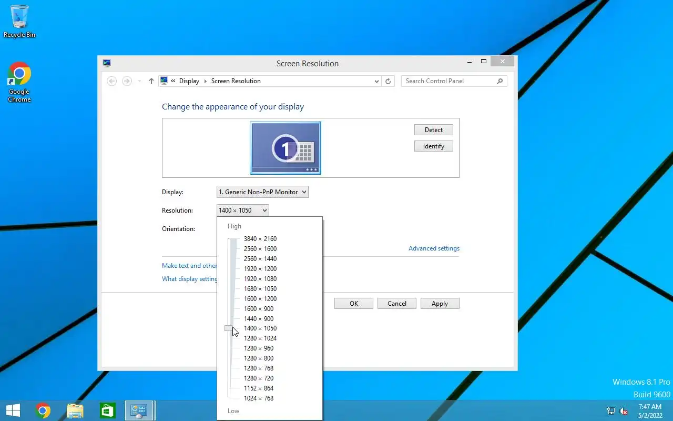Click the Identify button
The width and height of the screenshot is (673, 421).
pyautogui.click(x=434, y=146)
